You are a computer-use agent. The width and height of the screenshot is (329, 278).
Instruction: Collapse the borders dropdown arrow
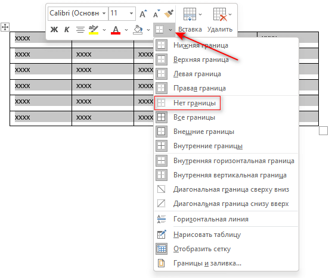pyautogui.click(x=170, y=30)
